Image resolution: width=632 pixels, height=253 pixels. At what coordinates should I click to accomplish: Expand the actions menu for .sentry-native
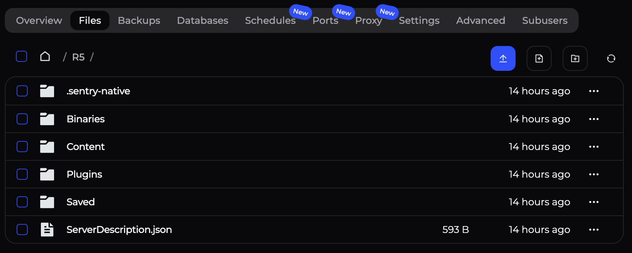594,91
